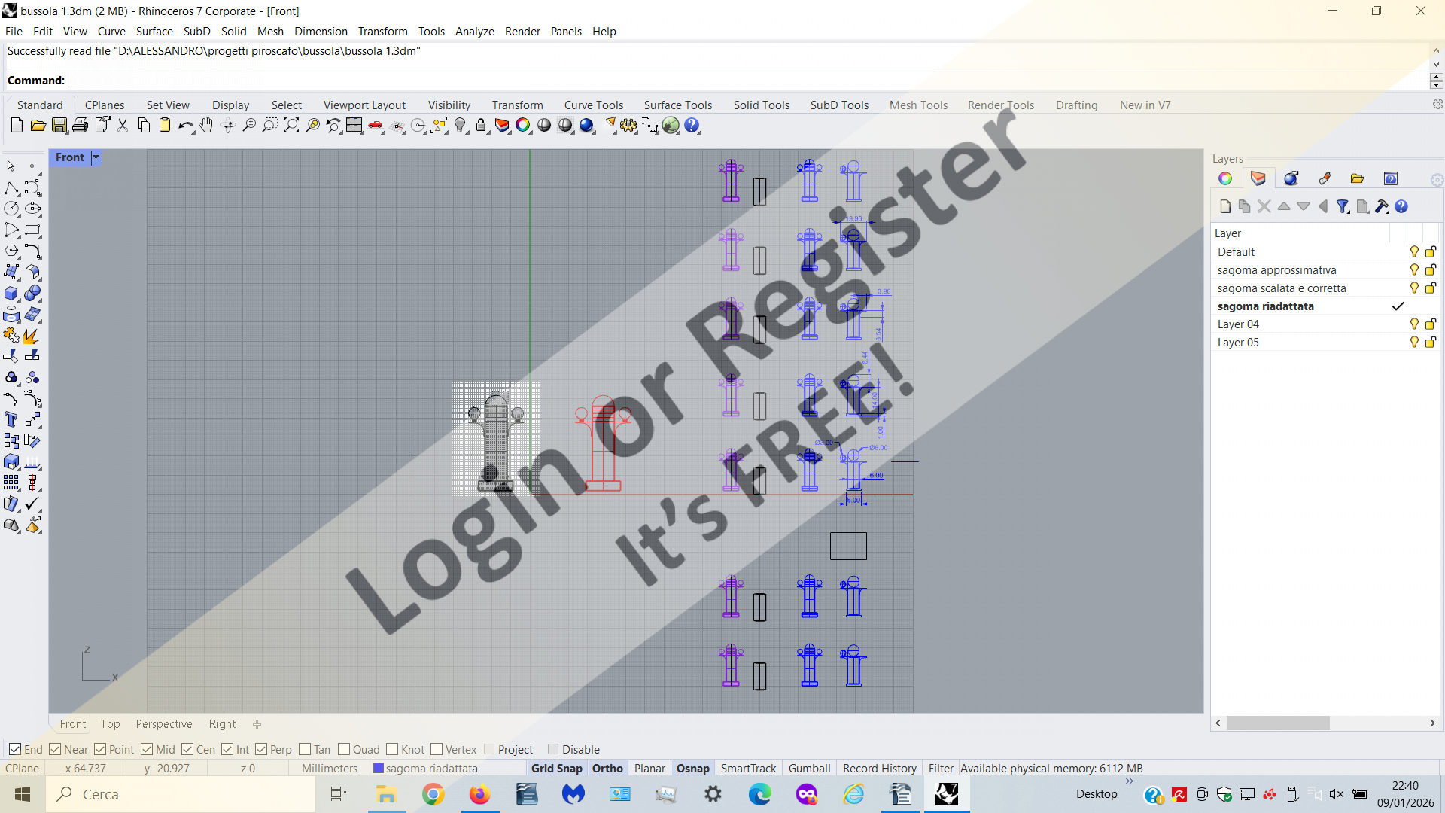Viewport: 1445px width, 813px height.
Task: Expand the command history scroll down arrow
Action: click(x=1436, y=65)
